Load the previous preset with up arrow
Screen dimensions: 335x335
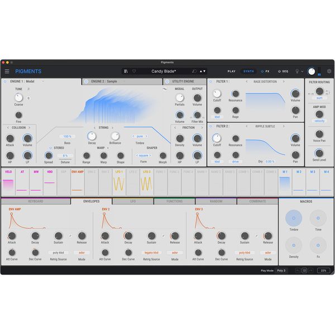(201, 71)
